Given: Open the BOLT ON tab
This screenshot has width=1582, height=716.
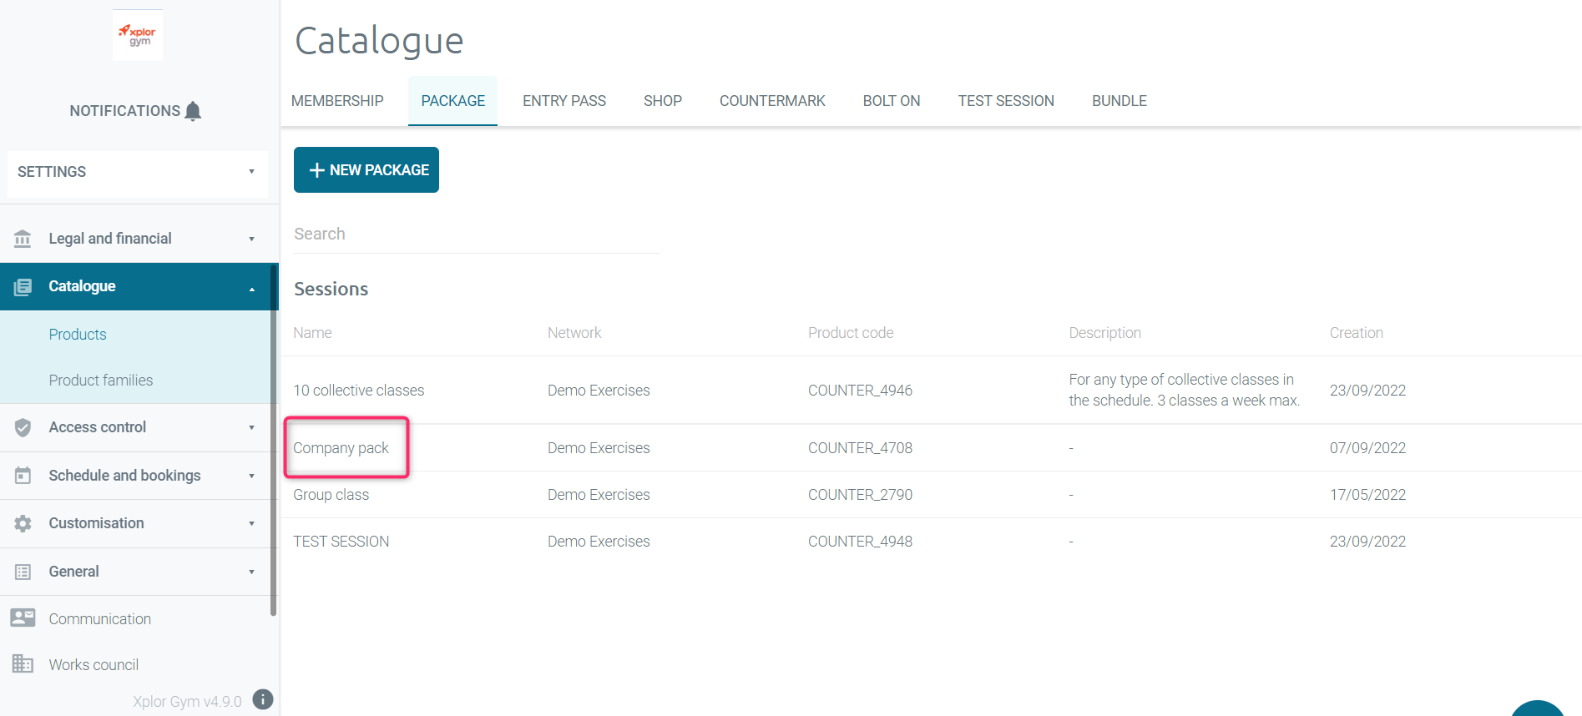Looking at the screenshot, I should point(891,101).
